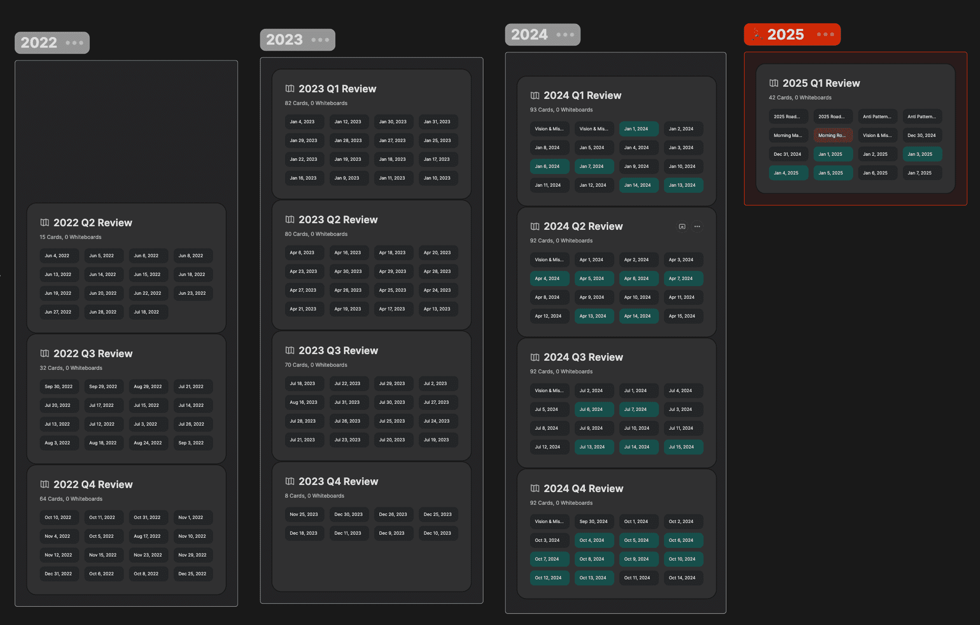Screen dimensions: 980x625
Task: Click the red-highlighted 'Morning Ro...' chip
Action: 833,135
